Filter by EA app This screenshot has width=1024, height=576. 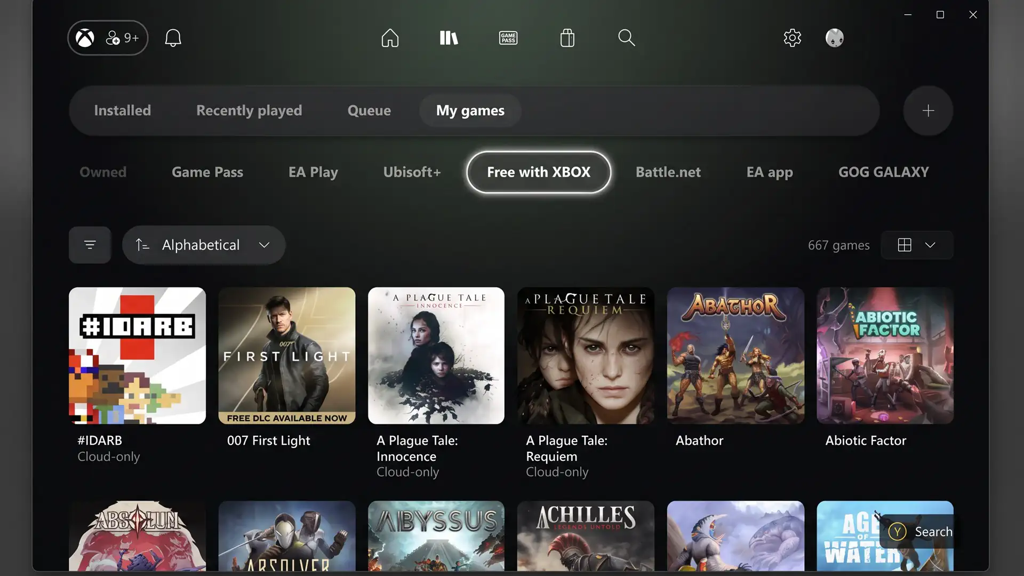[x=770, y=172]
